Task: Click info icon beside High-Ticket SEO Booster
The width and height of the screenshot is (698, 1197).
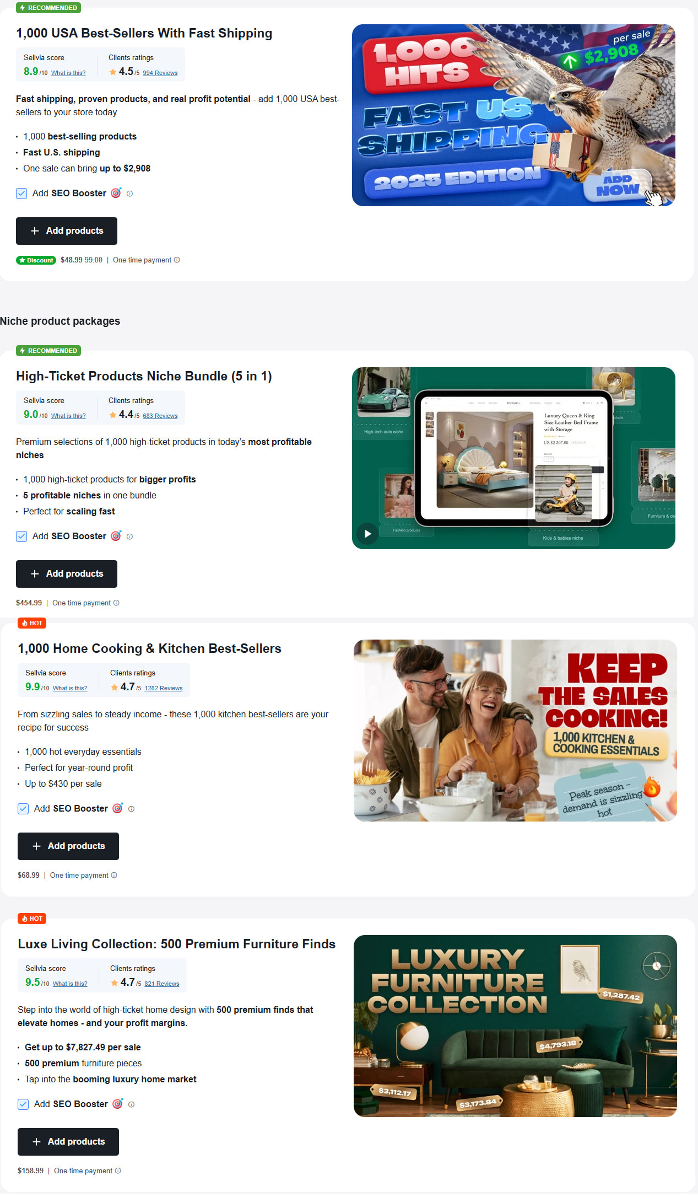Action: [x=129, y=536]
